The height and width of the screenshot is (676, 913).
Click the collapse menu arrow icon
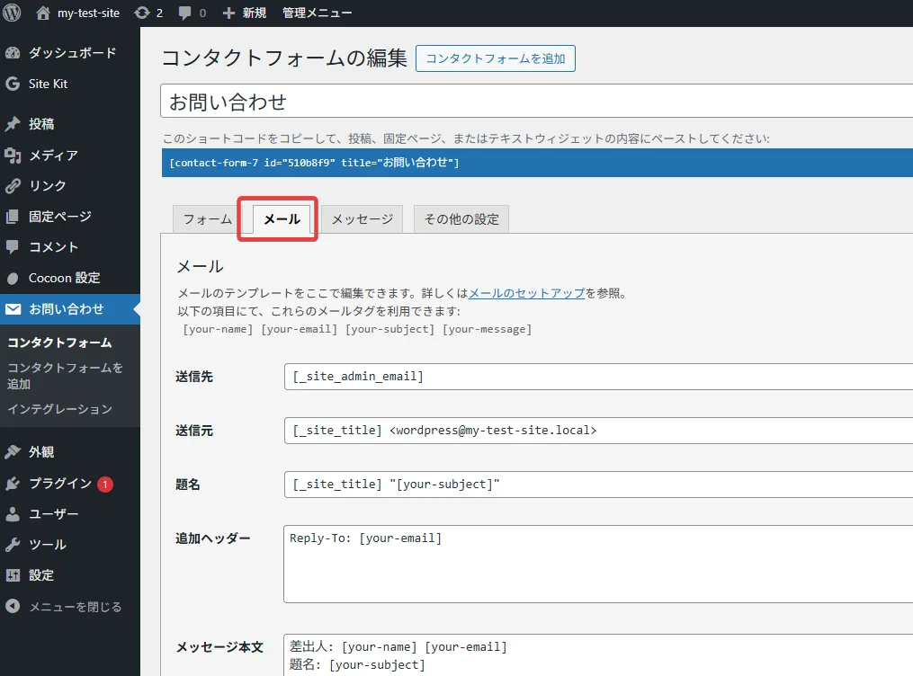click(13, 606)
